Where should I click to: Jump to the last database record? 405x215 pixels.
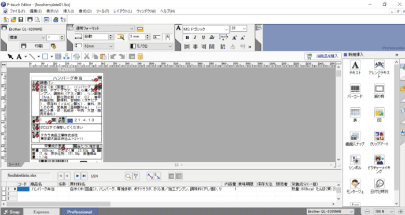(x=84, y=176)
